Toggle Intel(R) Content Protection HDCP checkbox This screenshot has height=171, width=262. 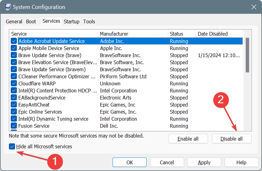pyautogui.click(x=14, y=91)
